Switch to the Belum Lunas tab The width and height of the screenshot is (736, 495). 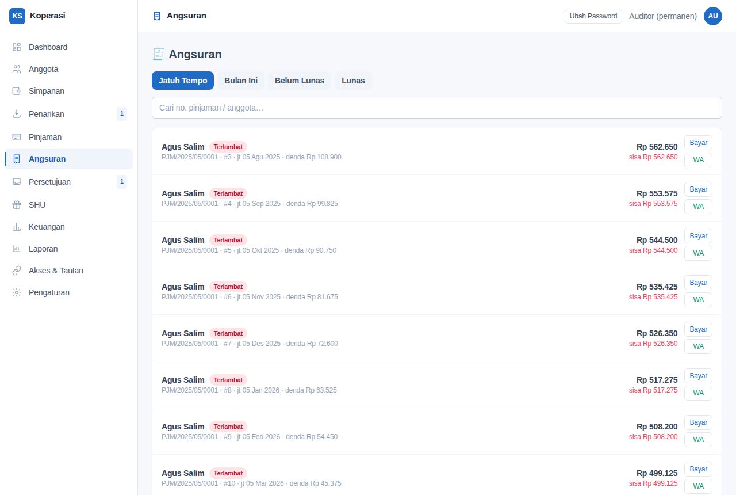click(x=300, y=81)
